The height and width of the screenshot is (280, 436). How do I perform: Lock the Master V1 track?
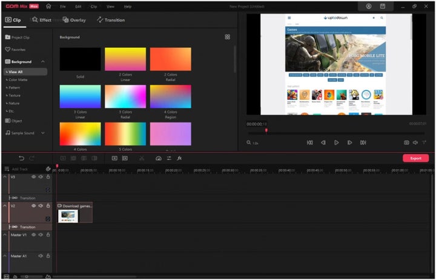tap(47, 235)
